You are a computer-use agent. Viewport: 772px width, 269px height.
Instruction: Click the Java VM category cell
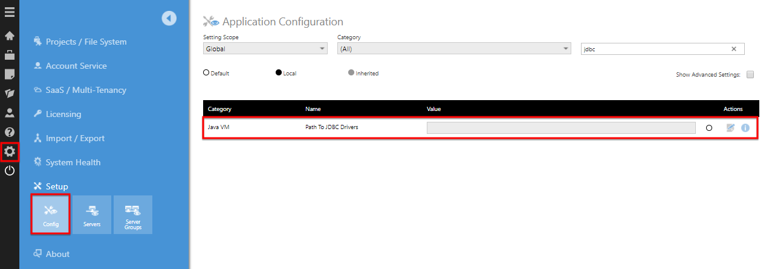218,127
